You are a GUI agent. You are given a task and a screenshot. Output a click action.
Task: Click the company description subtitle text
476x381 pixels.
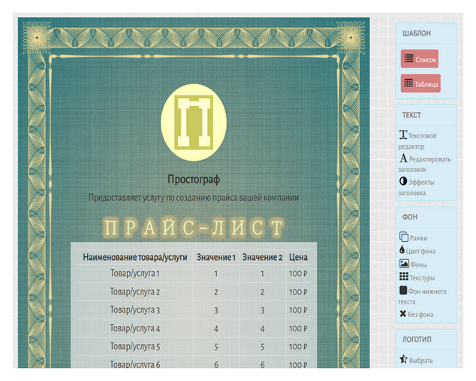click(x=194, y=198)
